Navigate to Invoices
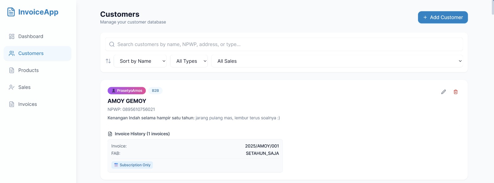494x183 pixels. click(37, 104)
